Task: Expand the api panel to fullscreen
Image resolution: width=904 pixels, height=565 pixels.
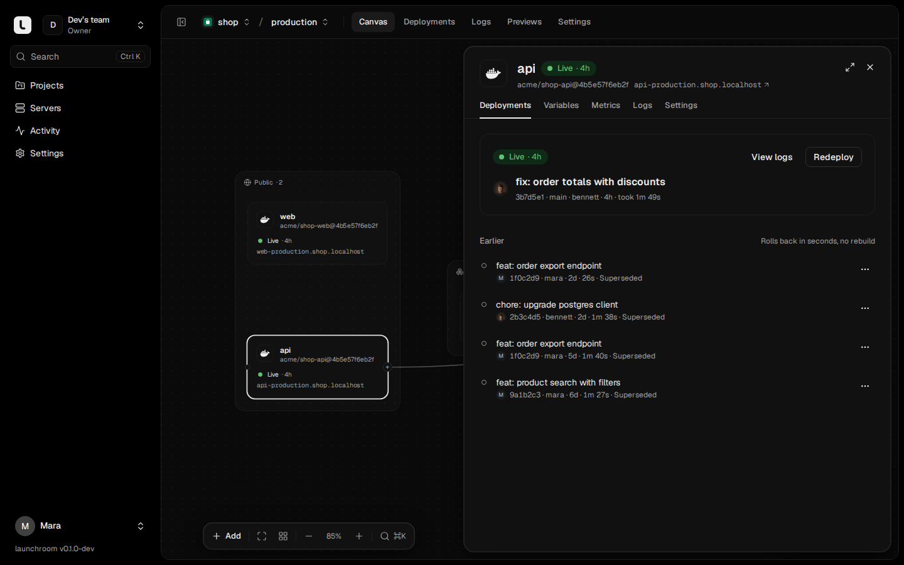Action: 850,67
